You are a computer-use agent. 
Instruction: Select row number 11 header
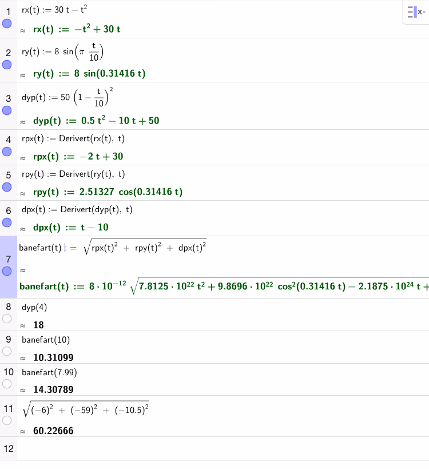[x=9, y=408]
